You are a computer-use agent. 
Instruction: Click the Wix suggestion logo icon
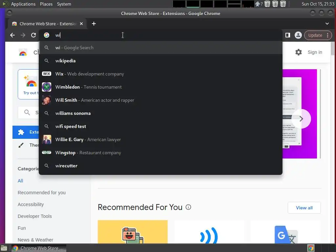47,74
